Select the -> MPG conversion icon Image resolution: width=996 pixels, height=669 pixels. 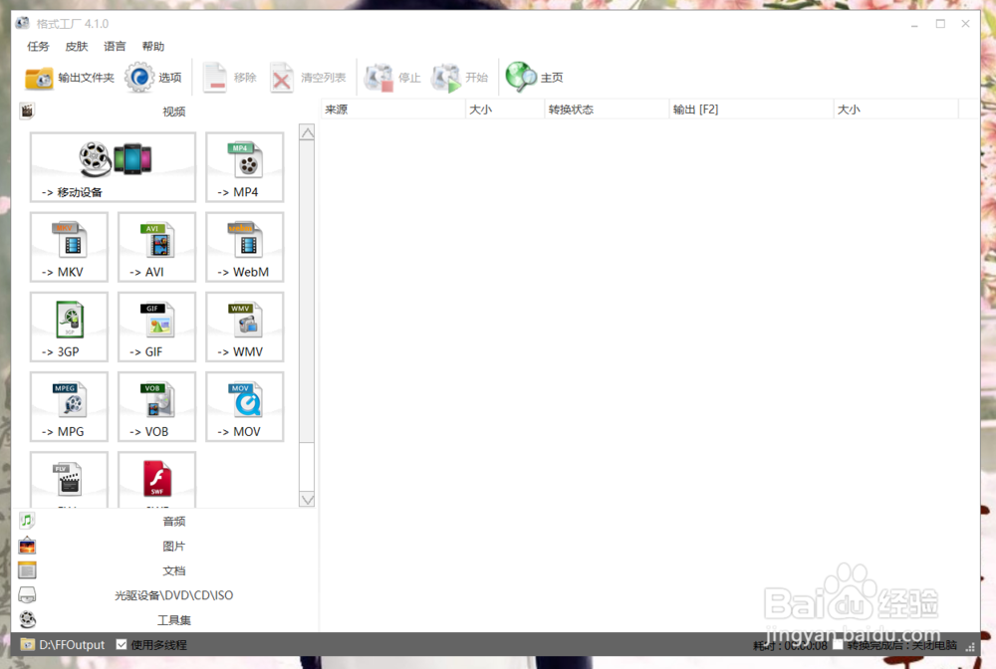tap(70, 407)
